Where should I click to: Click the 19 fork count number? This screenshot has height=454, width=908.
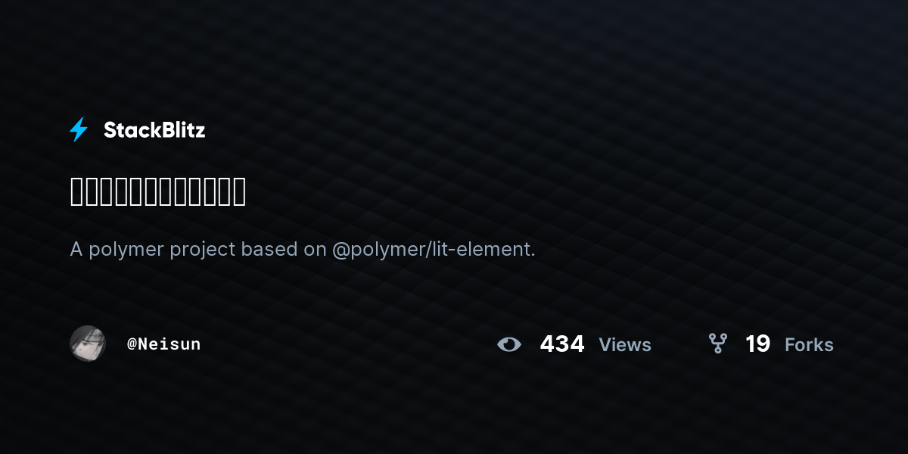[757, 344]
